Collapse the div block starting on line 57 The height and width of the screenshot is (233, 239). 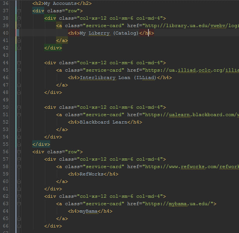19,160
